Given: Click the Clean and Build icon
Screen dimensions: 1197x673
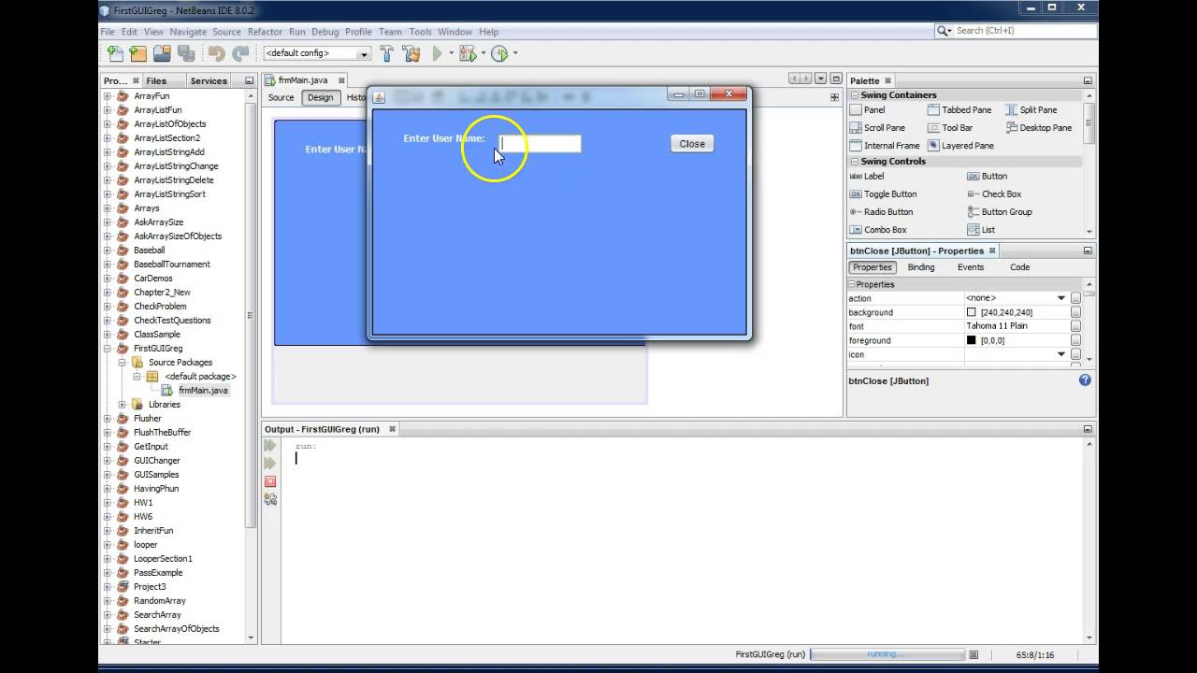Looking at the screenshot, I should coord(411,54).
